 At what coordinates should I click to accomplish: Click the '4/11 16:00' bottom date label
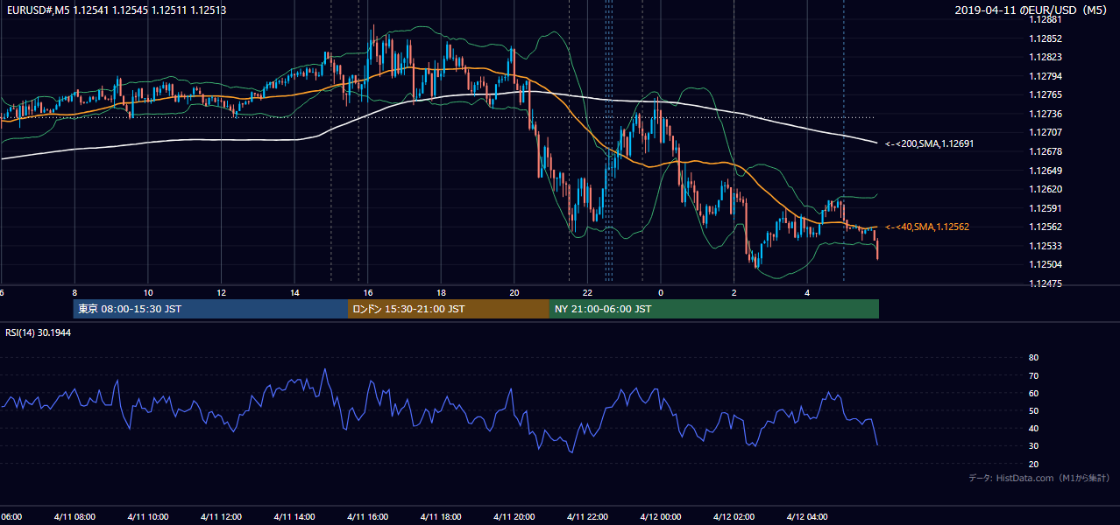click(368, 517)
